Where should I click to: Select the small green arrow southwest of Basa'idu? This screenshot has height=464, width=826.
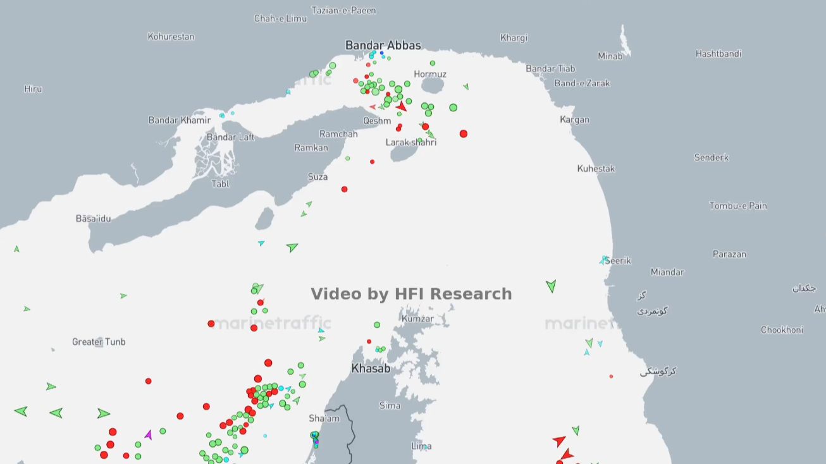16,249
